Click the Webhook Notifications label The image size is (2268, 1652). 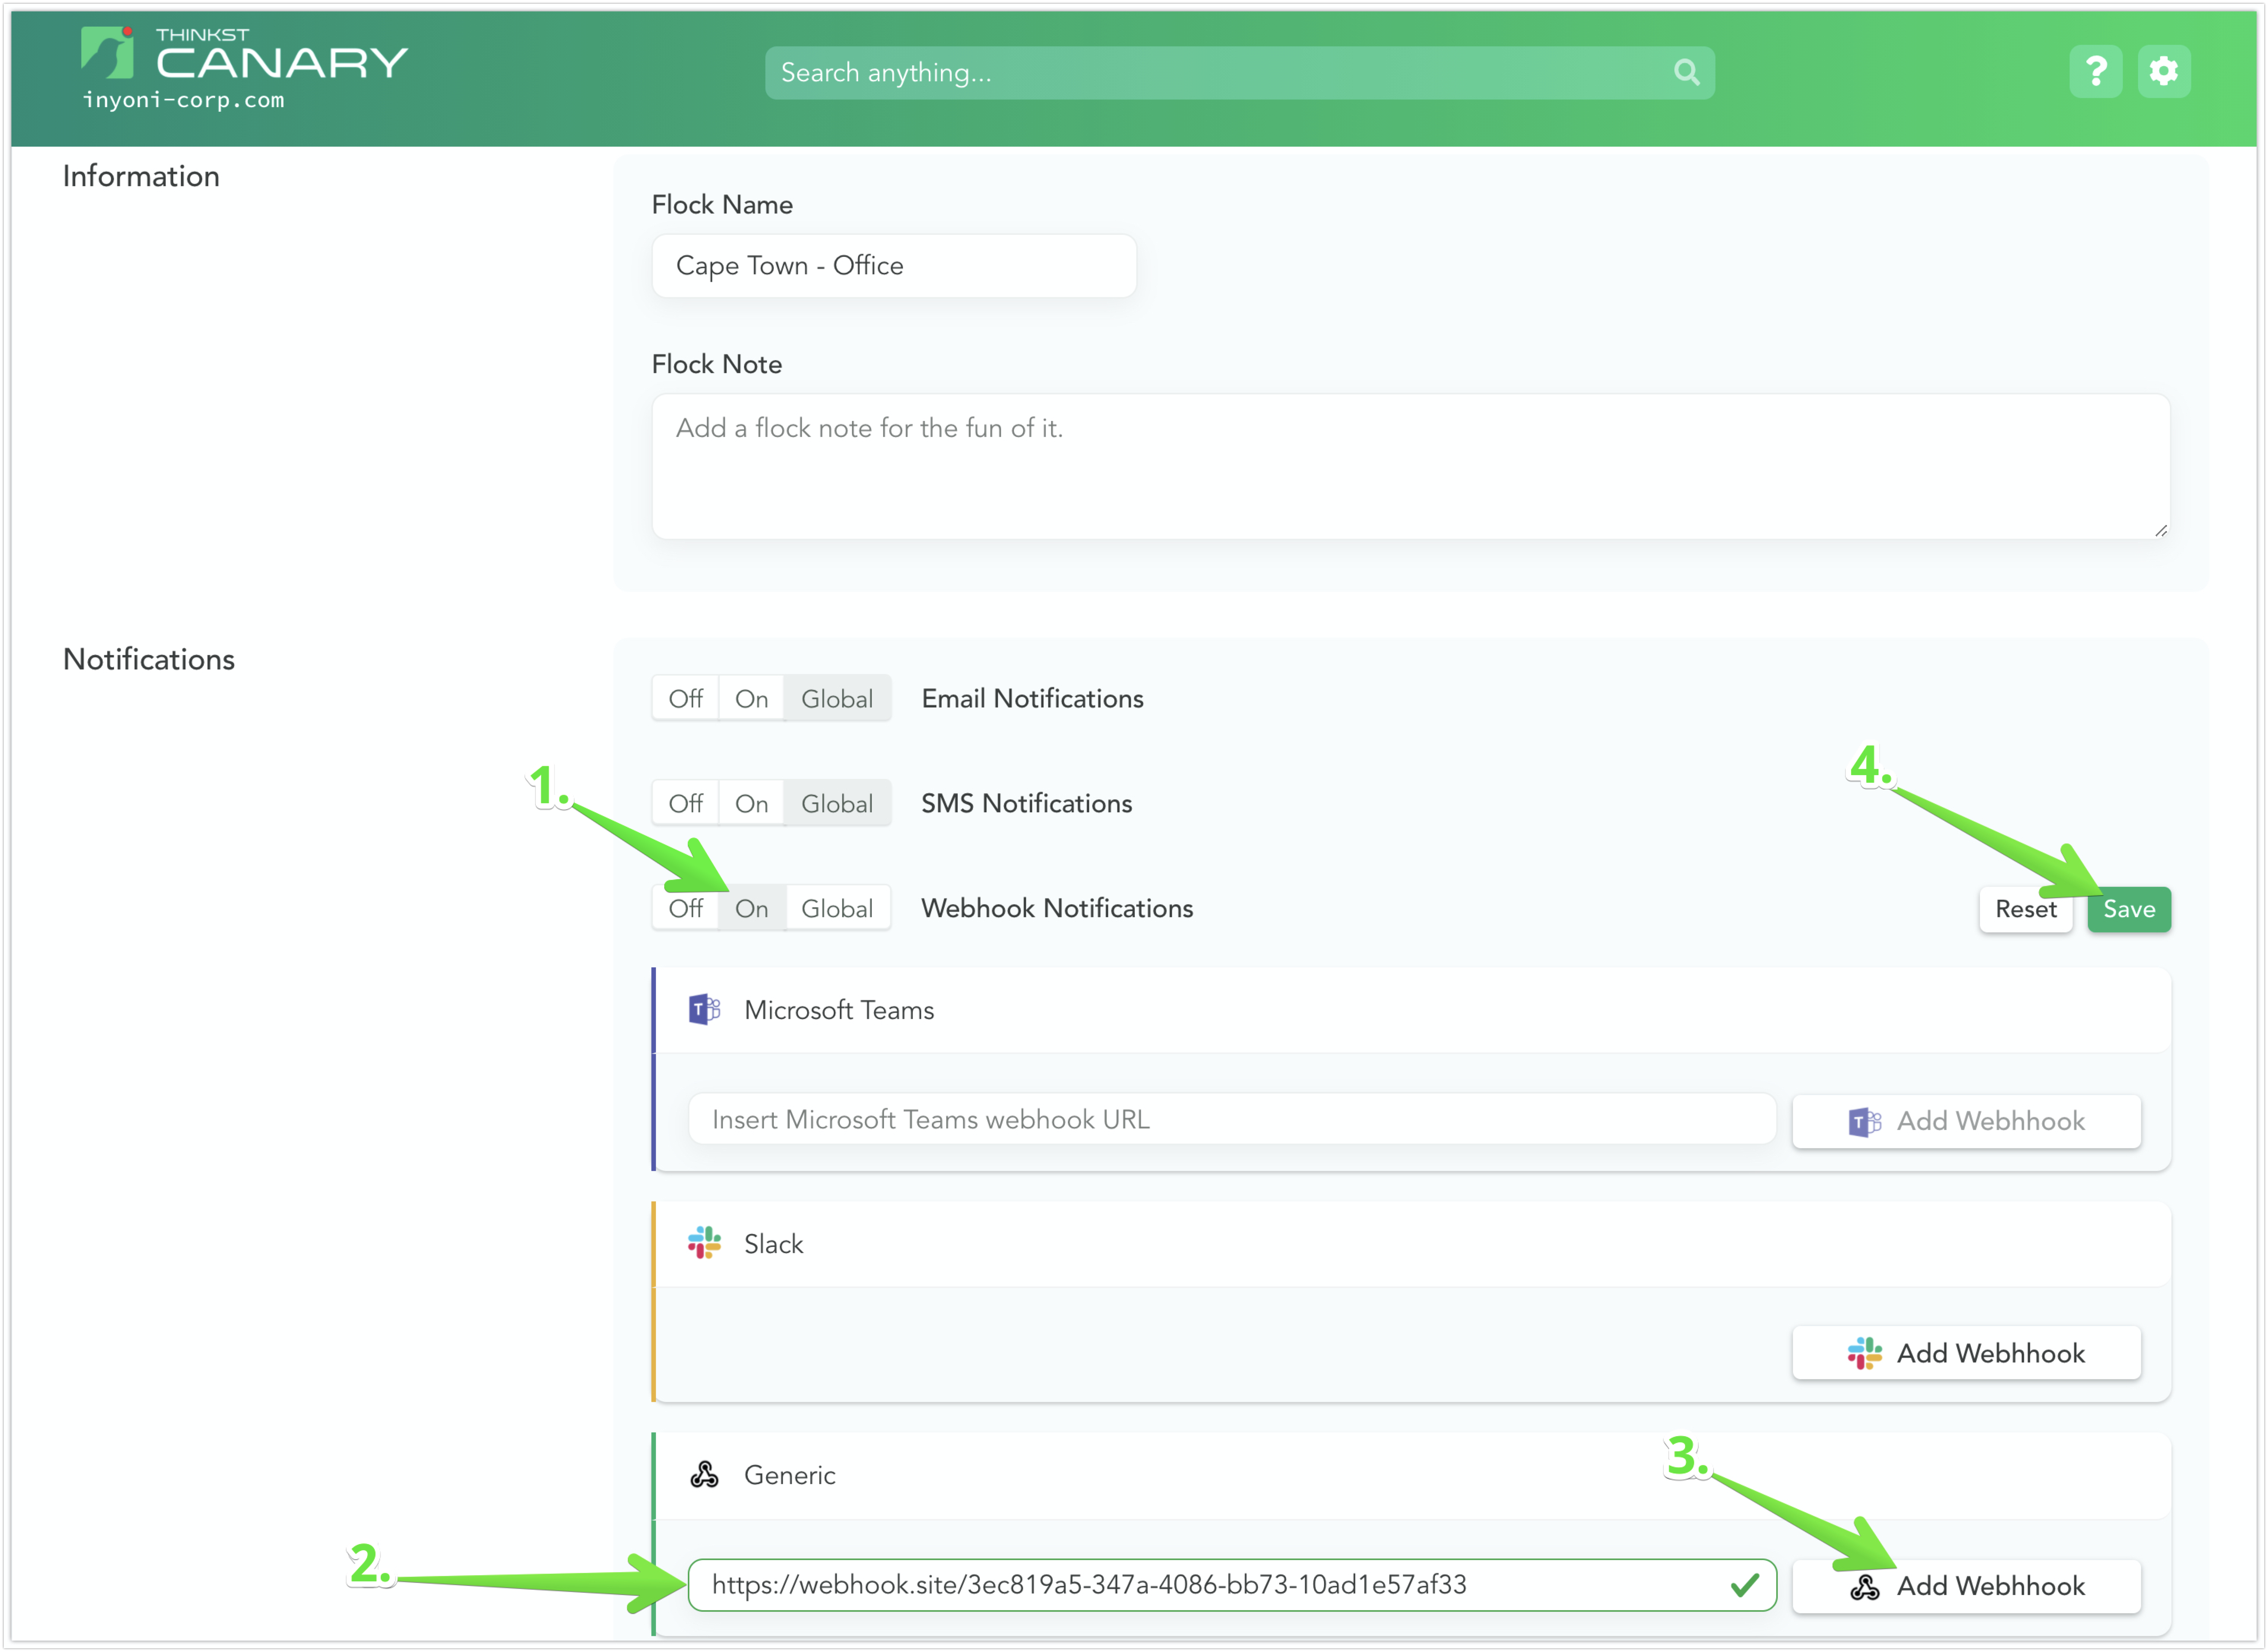pyautogui.click(x=1057, y=908)
